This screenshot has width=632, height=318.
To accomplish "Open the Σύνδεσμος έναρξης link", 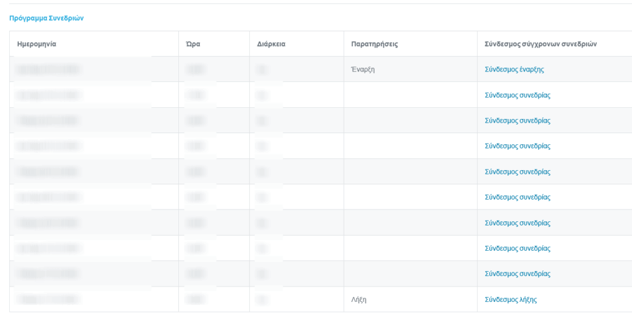I will [514, 70].
